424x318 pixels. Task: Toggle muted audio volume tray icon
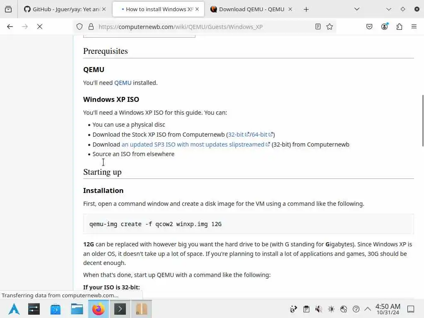pyautogui.click(x=318, y=309)
